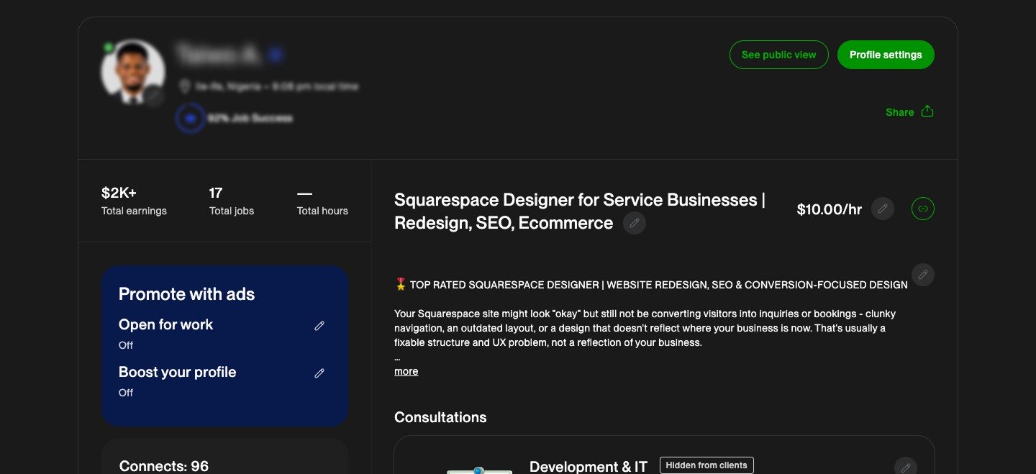The width and height of the screenshot is (1036, 474).
Task: Click the Squarespace Designer profile title text
Action: (x=580, y=211)
